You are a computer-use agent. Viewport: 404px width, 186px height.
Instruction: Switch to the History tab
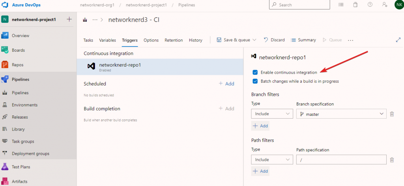coord(196,40)
